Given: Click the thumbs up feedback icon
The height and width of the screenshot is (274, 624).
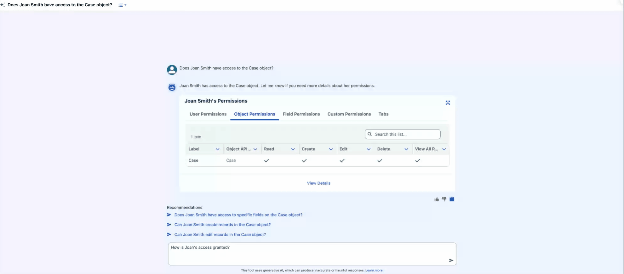Looking at the screenshot, I should click(437, 199).
